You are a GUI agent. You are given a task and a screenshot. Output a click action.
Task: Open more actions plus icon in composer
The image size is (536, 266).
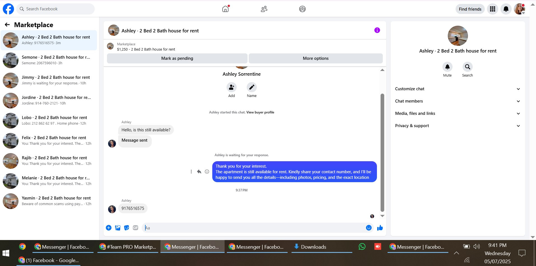(x=109, y=228)
